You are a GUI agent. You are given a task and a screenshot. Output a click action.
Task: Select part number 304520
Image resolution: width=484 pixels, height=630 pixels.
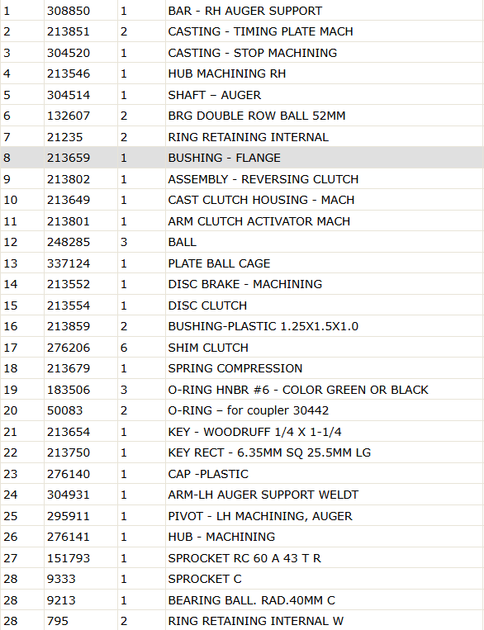69,53
